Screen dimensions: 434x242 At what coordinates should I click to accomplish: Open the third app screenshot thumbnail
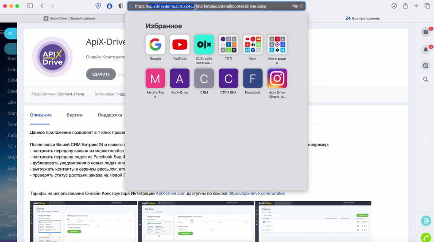point(313,221)
